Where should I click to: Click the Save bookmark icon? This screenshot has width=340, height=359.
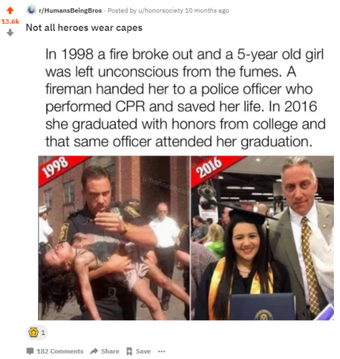[129, 352]
